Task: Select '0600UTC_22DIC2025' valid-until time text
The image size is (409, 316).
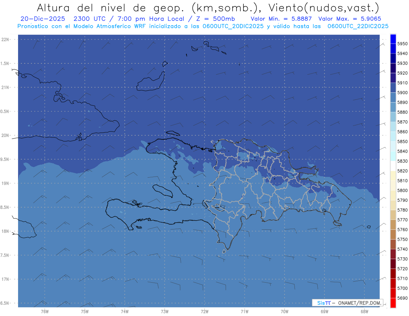Action: 358,26
